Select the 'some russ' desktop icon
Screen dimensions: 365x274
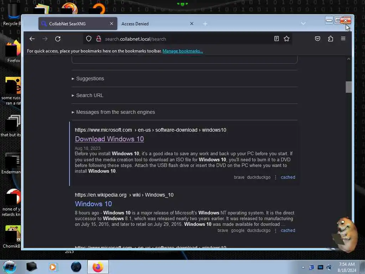[11, 91]
